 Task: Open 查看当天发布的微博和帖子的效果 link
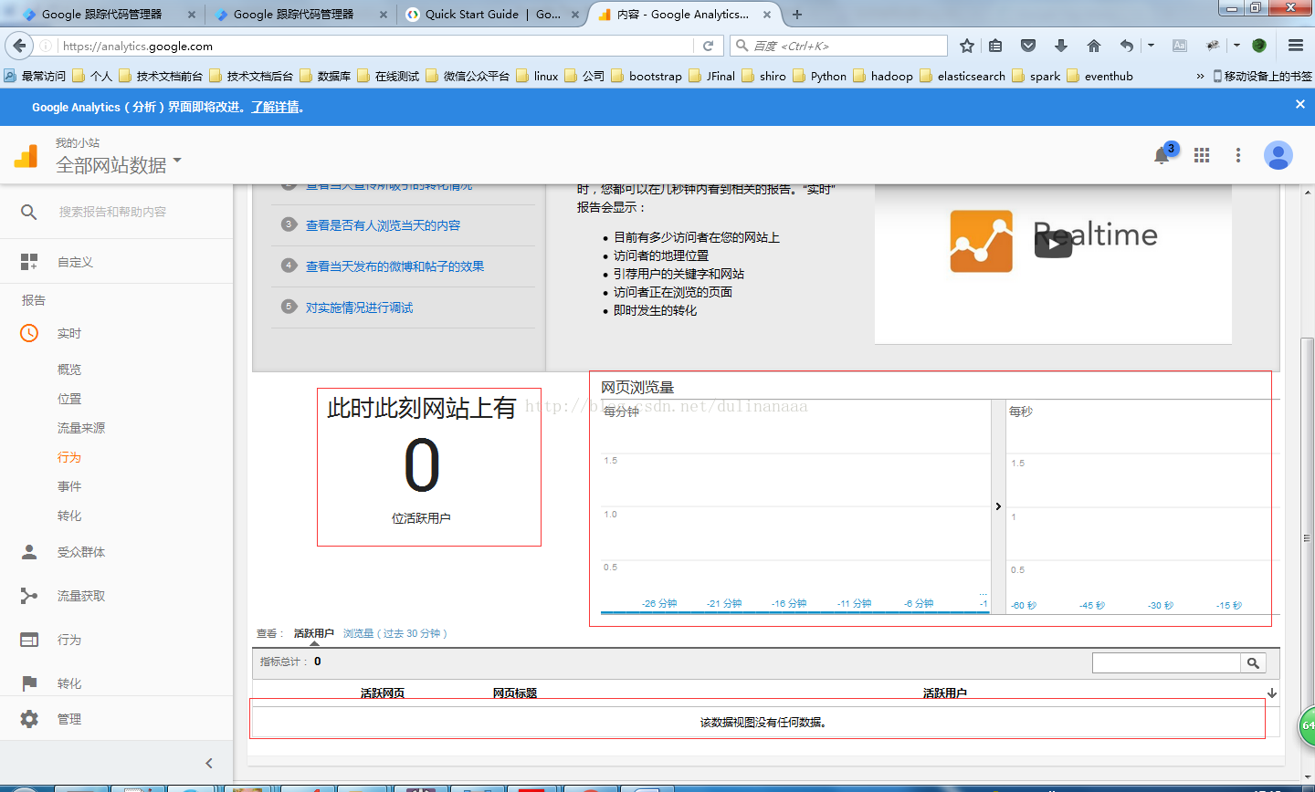394,266
